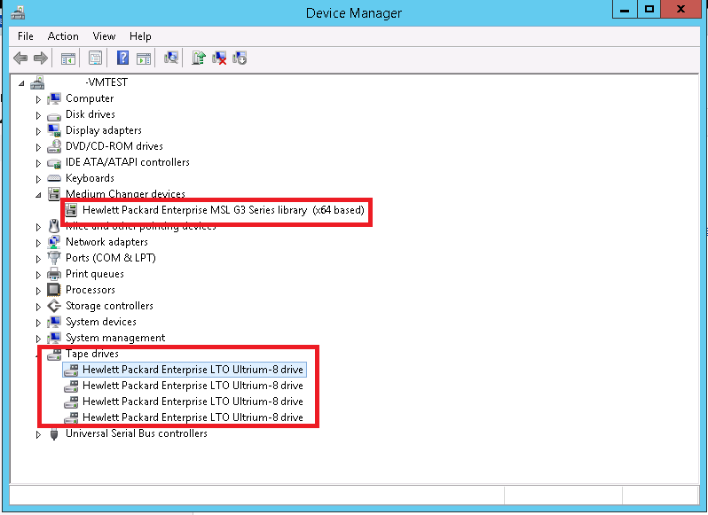Click the Print queues printer icon
Image resolution: width=708 pixels, height=515 pixels.
tap(54, 274)
